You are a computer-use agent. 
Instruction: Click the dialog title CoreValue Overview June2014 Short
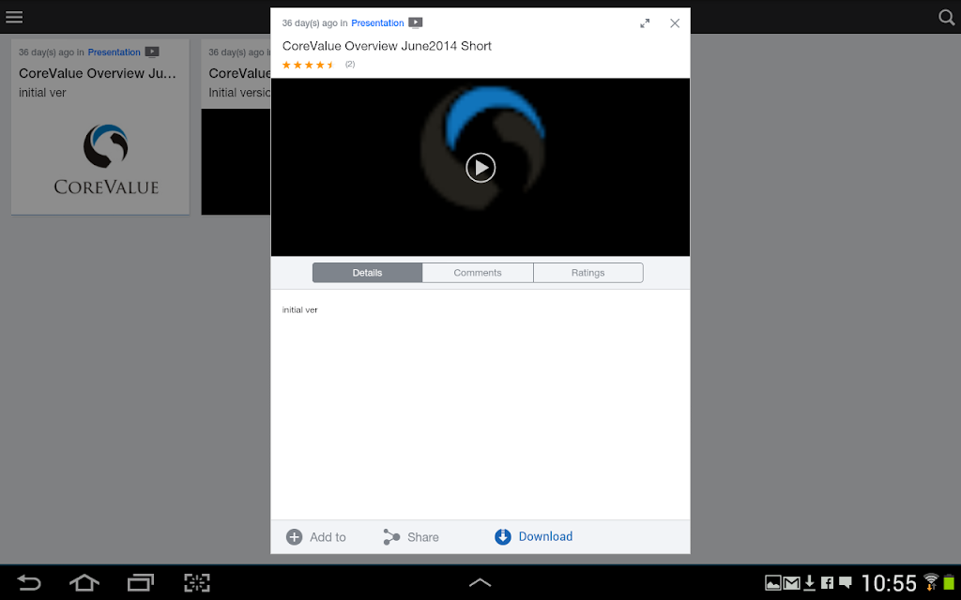[x=387, y=46]
